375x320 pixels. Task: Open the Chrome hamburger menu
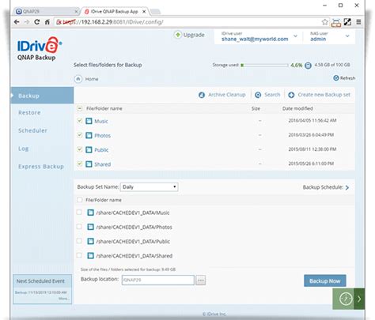[x=358, y=22]
